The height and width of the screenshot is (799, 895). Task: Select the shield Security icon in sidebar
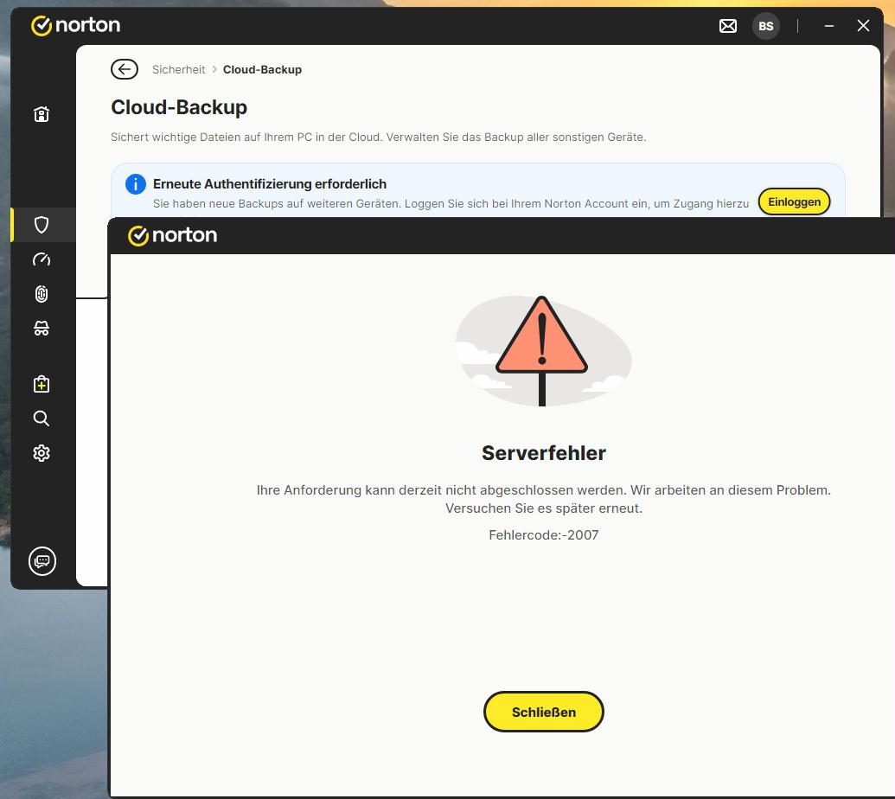(x=42, y=225)
